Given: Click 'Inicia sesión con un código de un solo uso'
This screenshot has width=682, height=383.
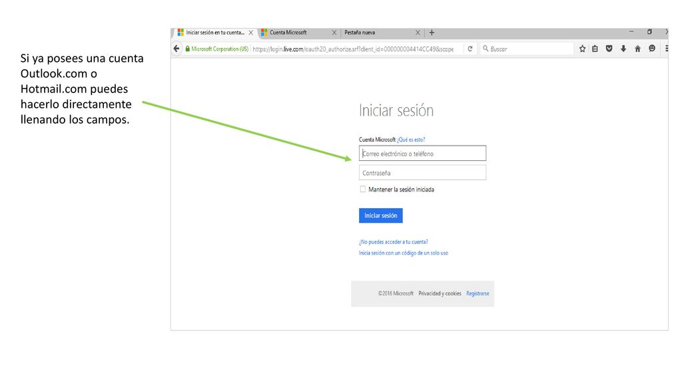Looking at the screenshot, I should pyautogui.click(x=403, y=253).
